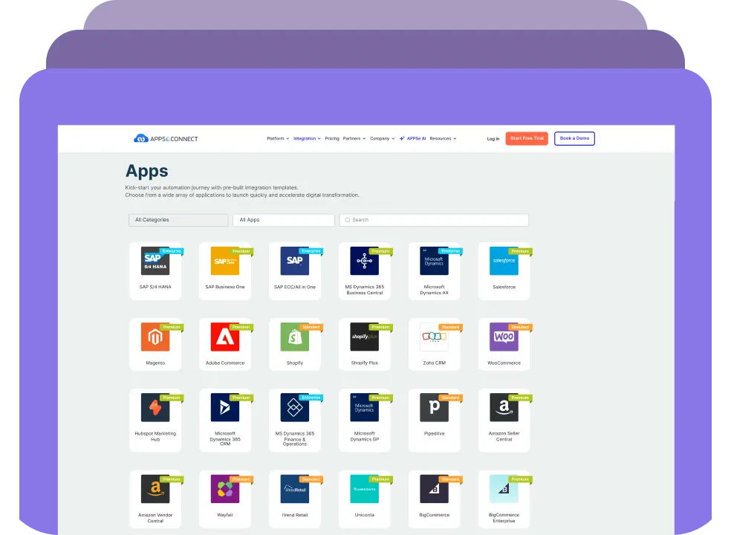Viewport: 731px width, 535px height.
Task: Open the Magento app icon
Action: click(x=155, y=337)
